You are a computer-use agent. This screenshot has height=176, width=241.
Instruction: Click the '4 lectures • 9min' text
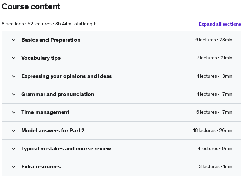pos(215,149)
